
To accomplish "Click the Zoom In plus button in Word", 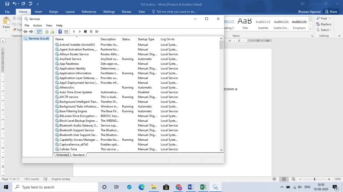I will 329,179.
